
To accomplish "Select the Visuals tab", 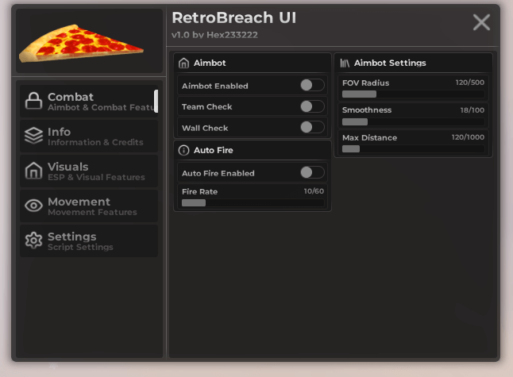I will [x=89, y=171].
